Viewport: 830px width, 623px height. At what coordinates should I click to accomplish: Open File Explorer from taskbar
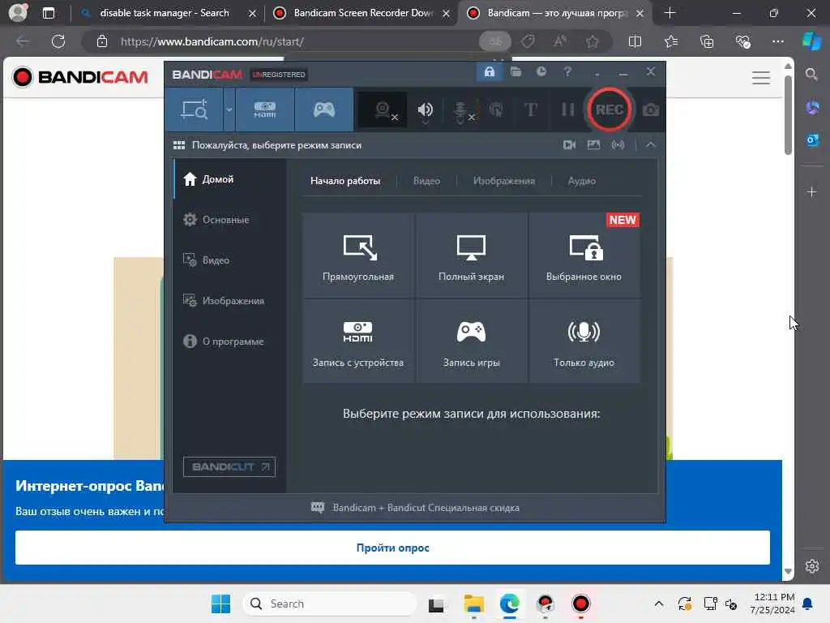point(473,604)
